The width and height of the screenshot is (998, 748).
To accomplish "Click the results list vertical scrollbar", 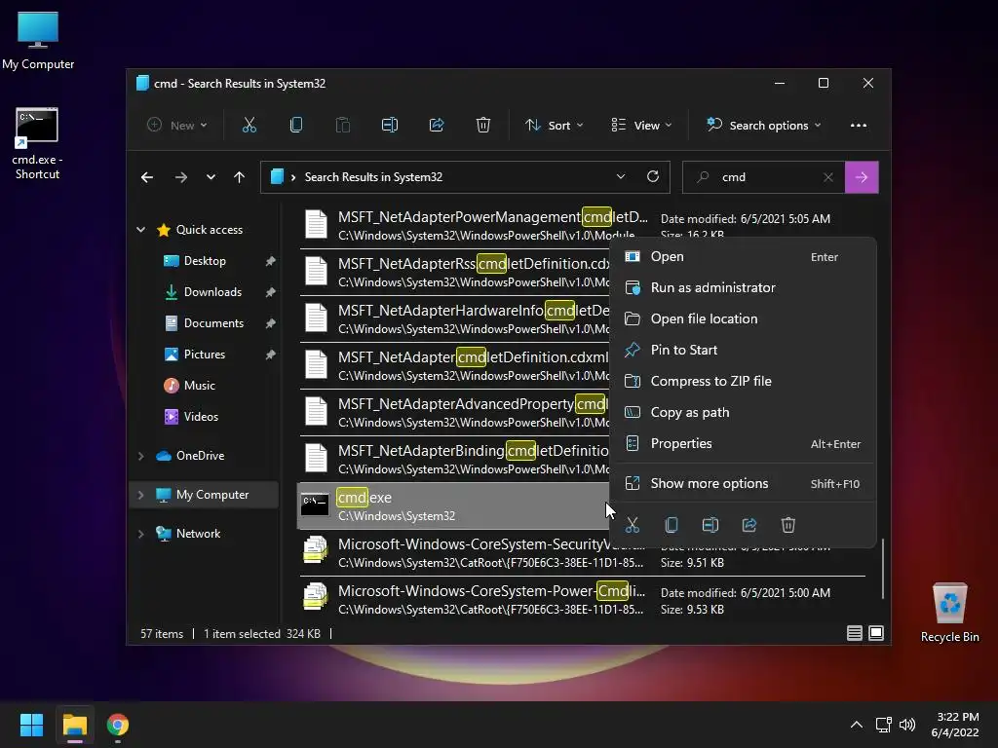I will [x=882, y=568].
